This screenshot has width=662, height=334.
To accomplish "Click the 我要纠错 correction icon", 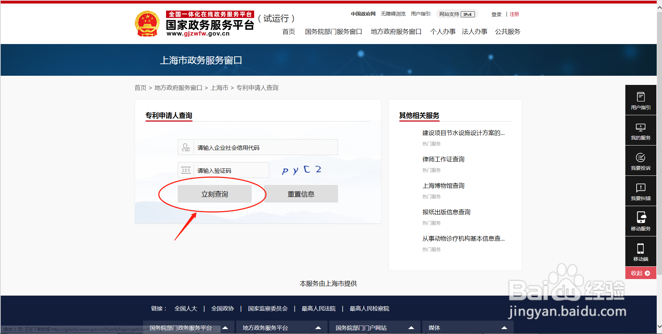I will click(x=640, y=191).
